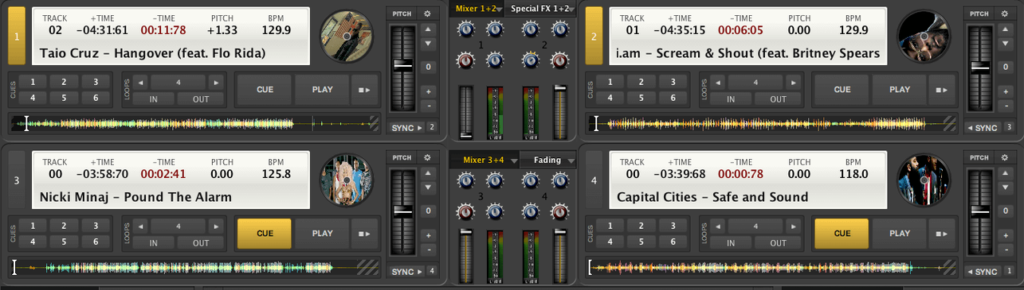Image resolution: width=1024 pixels, height=290 pixels.
Task: Adjust deck 2 pitch slider
Action: [x=980, y=68]
